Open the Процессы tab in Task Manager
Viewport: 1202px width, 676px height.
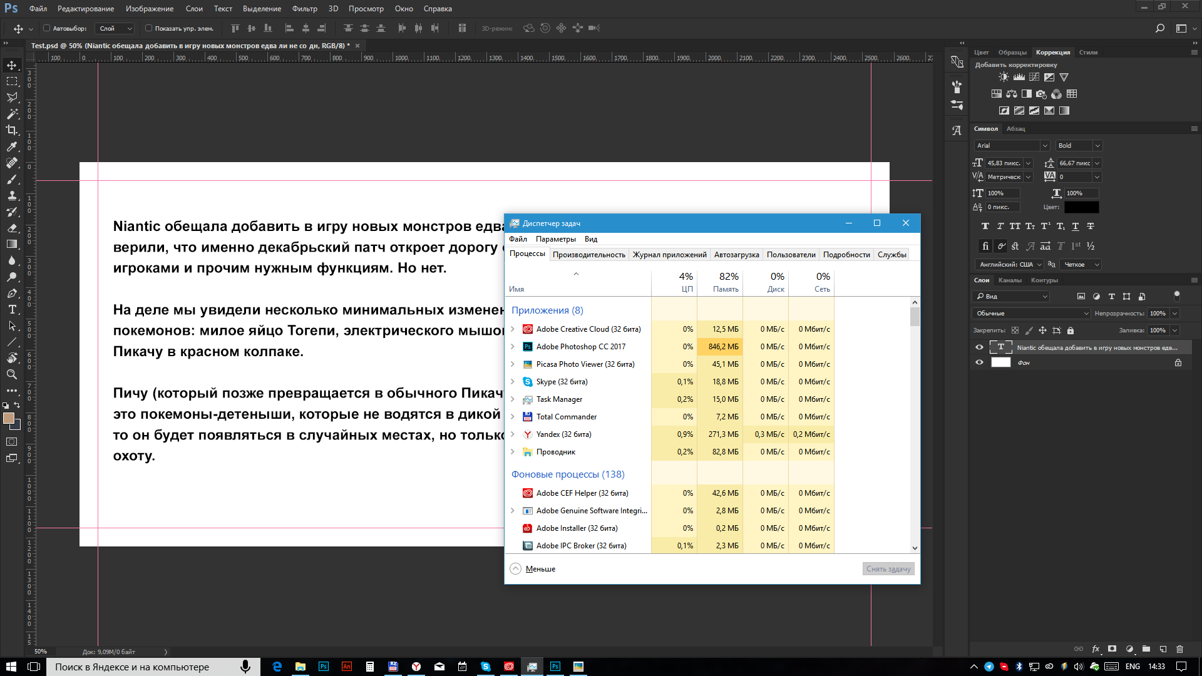[x=527, y=254]
